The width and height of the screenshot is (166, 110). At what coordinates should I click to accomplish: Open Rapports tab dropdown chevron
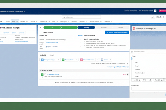point(86,21)
